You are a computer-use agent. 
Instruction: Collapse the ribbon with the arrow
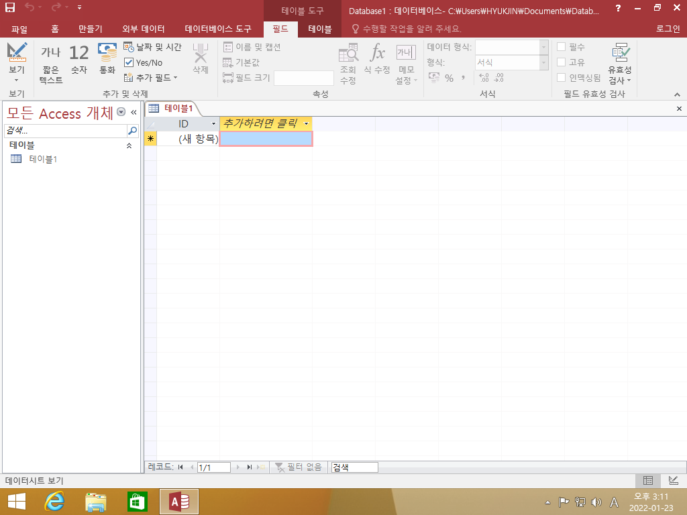click(677, 95)
